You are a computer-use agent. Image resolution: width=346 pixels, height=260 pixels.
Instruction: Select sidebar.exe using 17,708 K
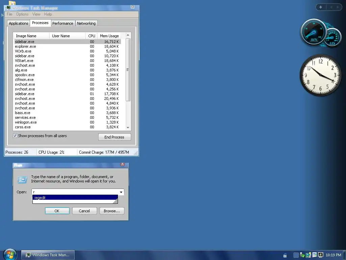68,94
